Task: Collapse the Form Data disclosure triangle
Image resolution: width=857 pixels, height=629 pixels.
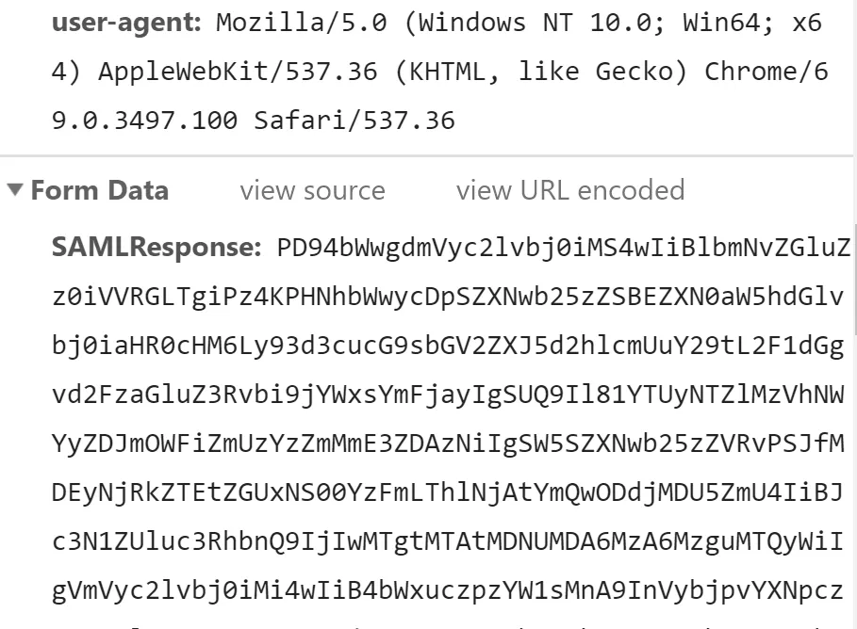Action: click(x=15, y=189)
